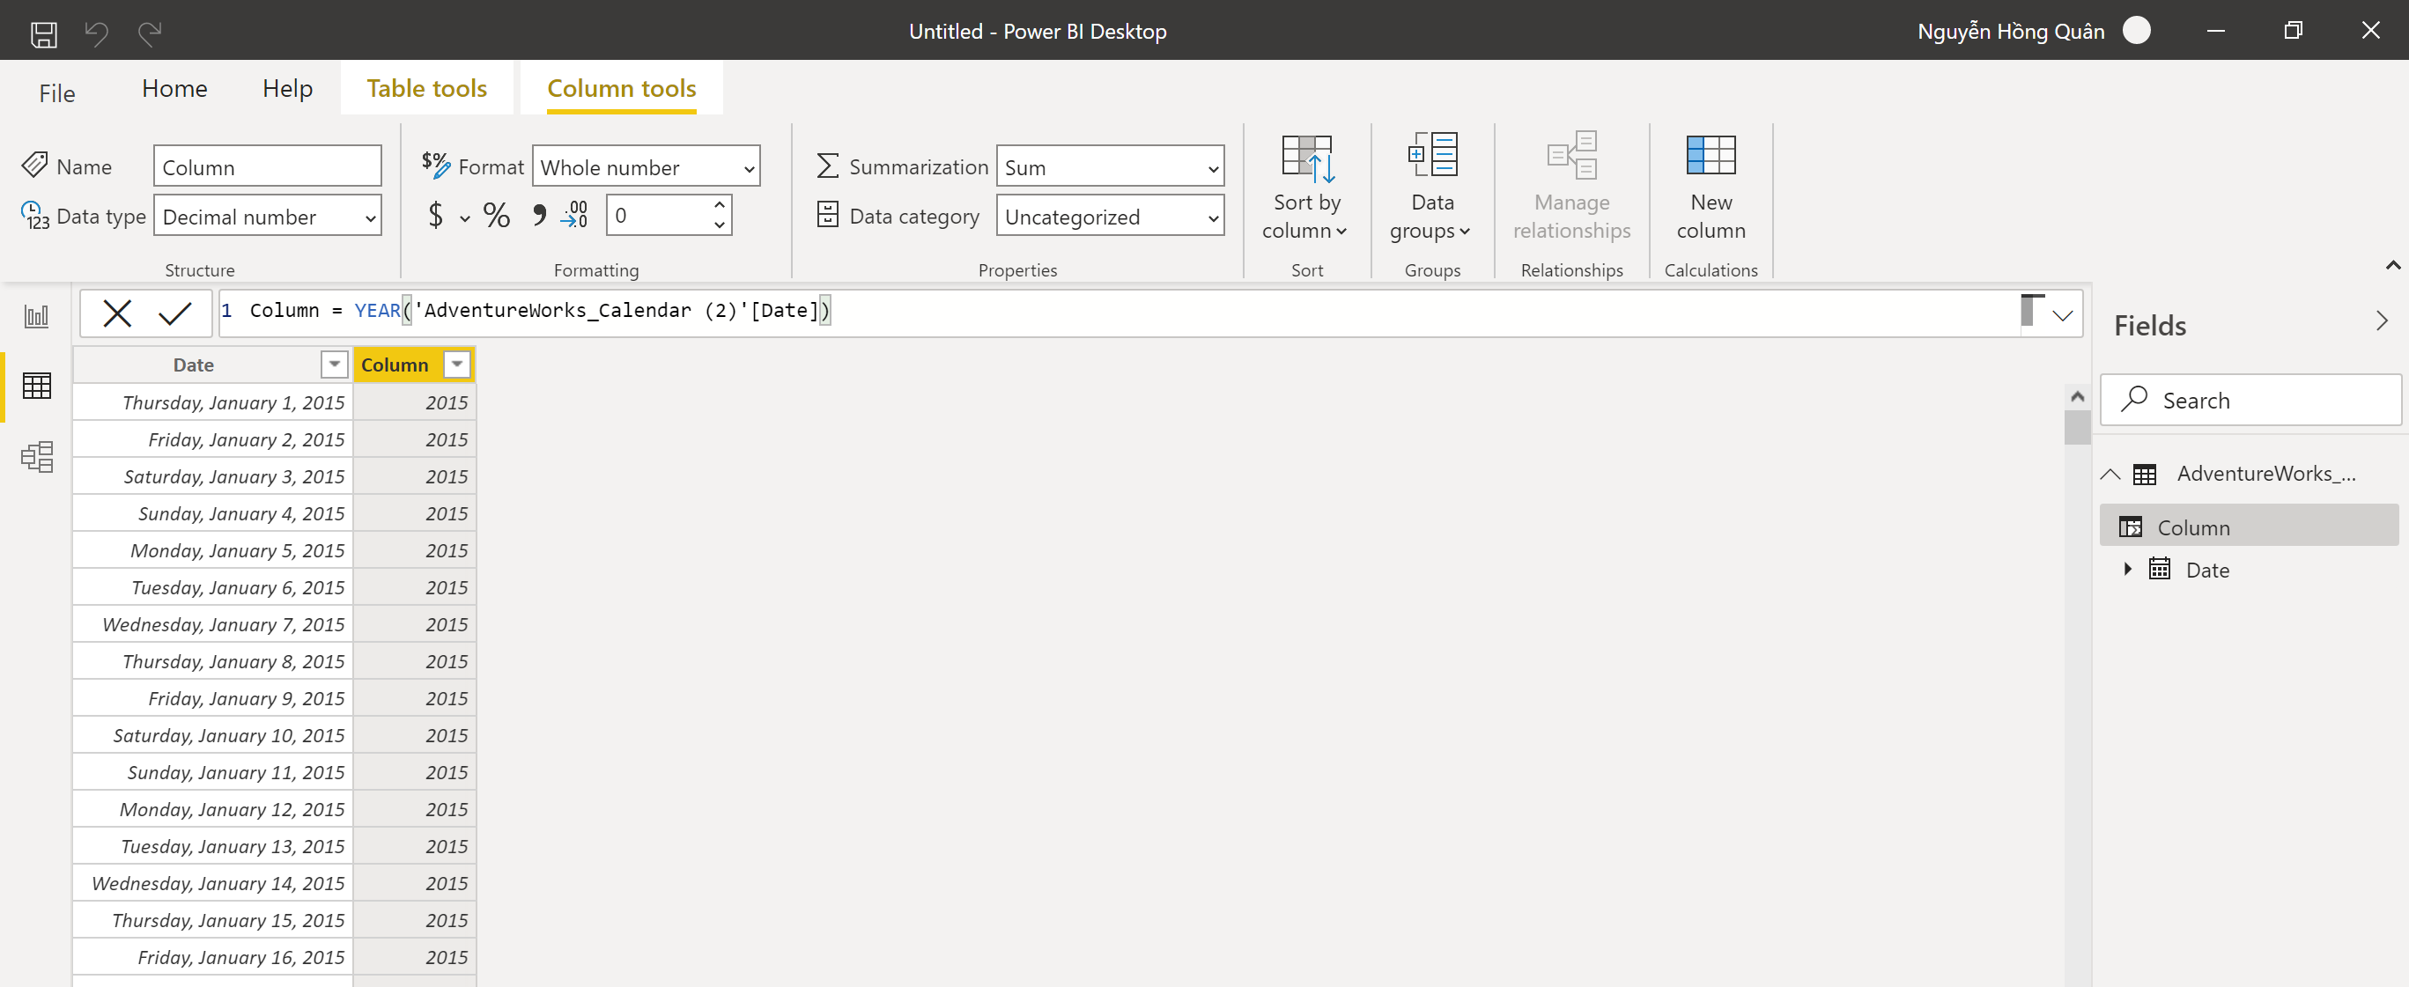Screen dimensions: 2409x987
Task: Click the calculated Column field icon
Action: click(x=2131, y=527)
